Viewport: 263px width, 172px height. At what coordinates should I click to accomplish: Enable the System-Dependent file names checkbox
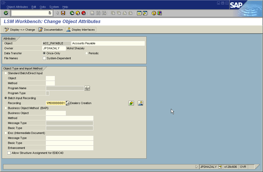[44, 58]
